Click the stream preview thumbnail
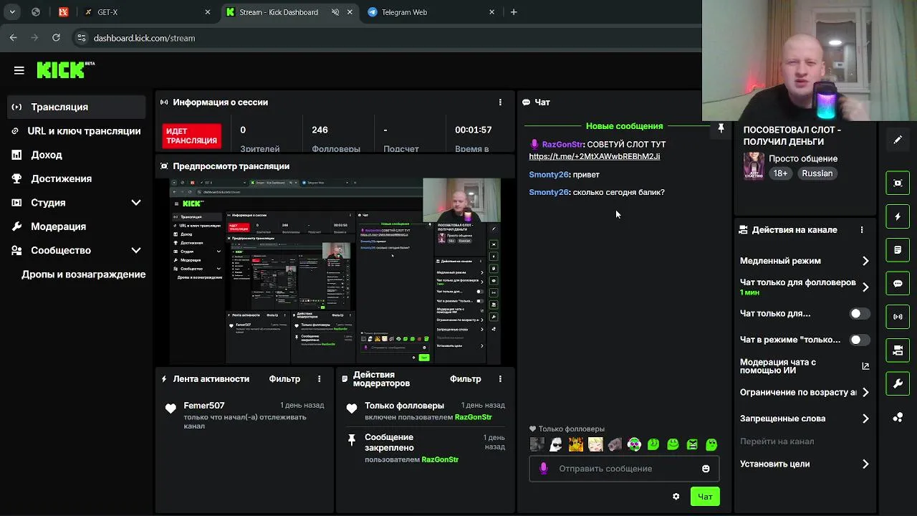The image size is (917, 516). [336, 271]
